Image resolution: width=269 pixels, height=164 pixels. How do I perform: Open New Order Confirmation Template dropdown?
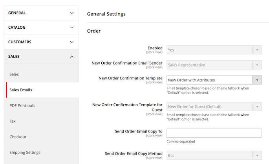(209, 80)
